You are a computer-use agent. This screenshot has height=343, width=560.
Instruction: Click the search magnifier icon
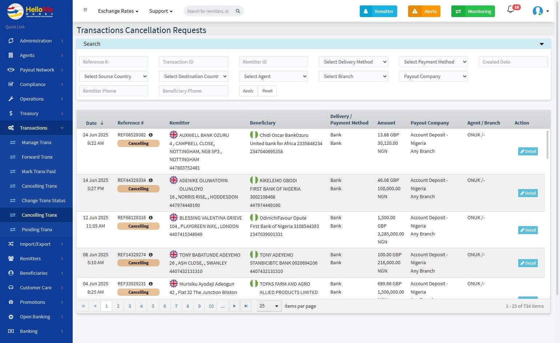[238, 11]
